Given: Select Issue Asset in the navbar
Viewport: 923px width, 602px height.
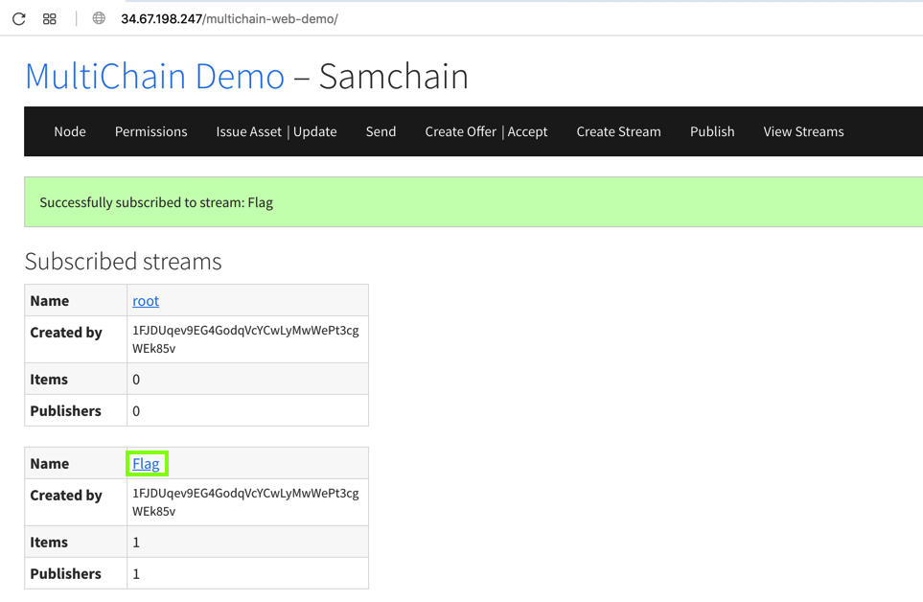Looking at the screenshot, I should 248,131.
